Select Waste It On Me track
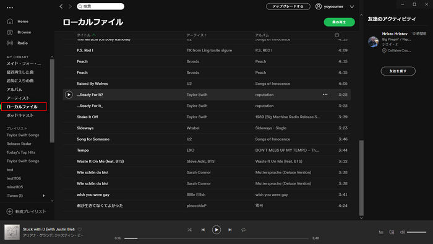The image size is (433, 244). click(207, 161)
